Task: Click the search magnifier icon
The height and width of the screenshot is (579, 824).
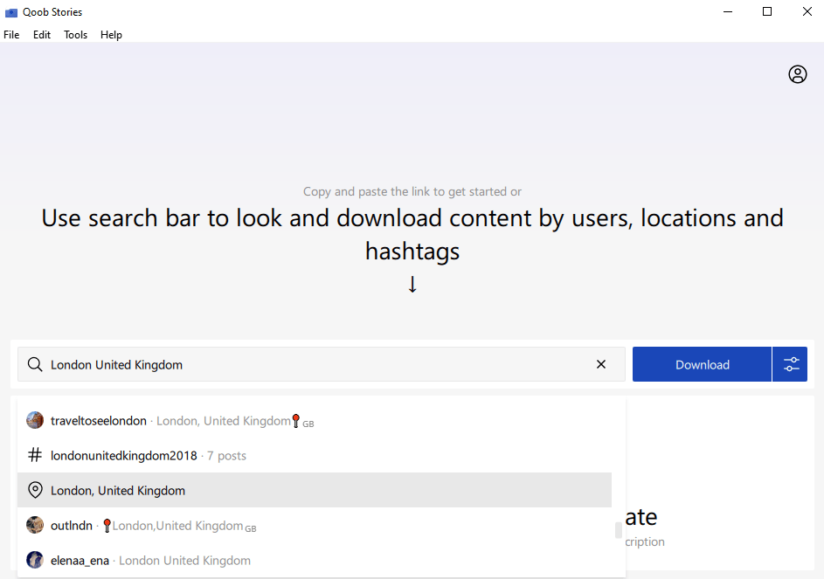Action: coord(35,364)
